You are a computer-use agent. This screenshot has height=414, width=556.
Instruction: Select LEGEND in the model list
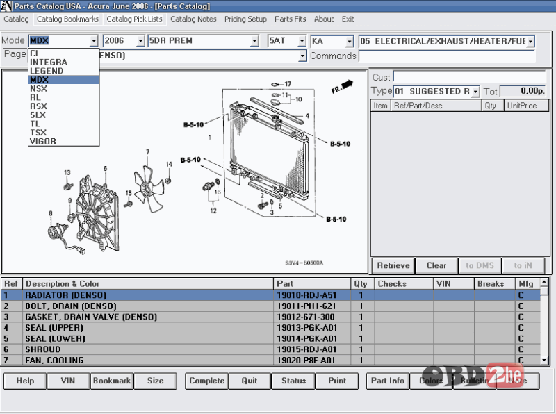(63, 71)
